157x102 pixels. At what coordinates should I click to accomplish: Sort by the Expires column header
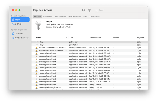[116, 38]
